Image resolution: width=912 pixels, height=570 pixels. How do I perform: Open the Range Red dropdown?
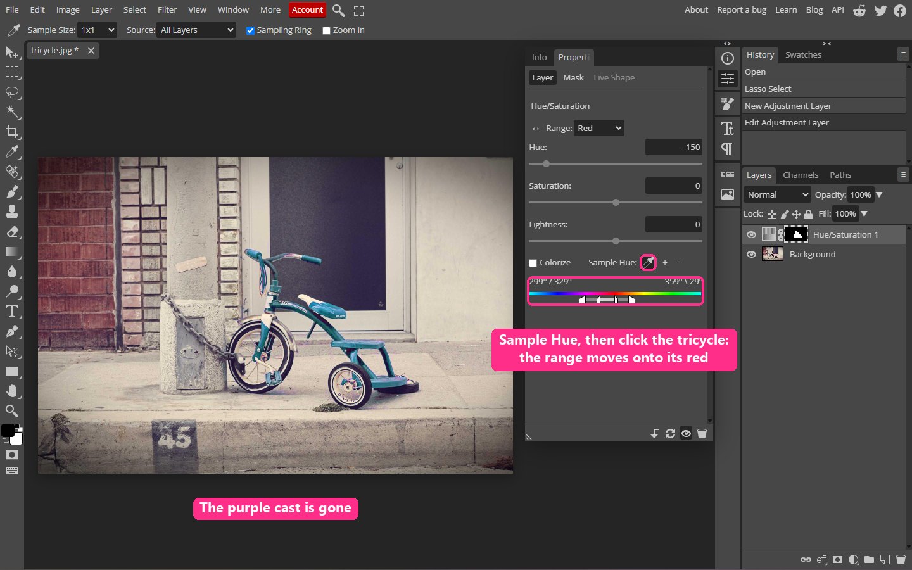pyautogui.click(x=599, y=128)
